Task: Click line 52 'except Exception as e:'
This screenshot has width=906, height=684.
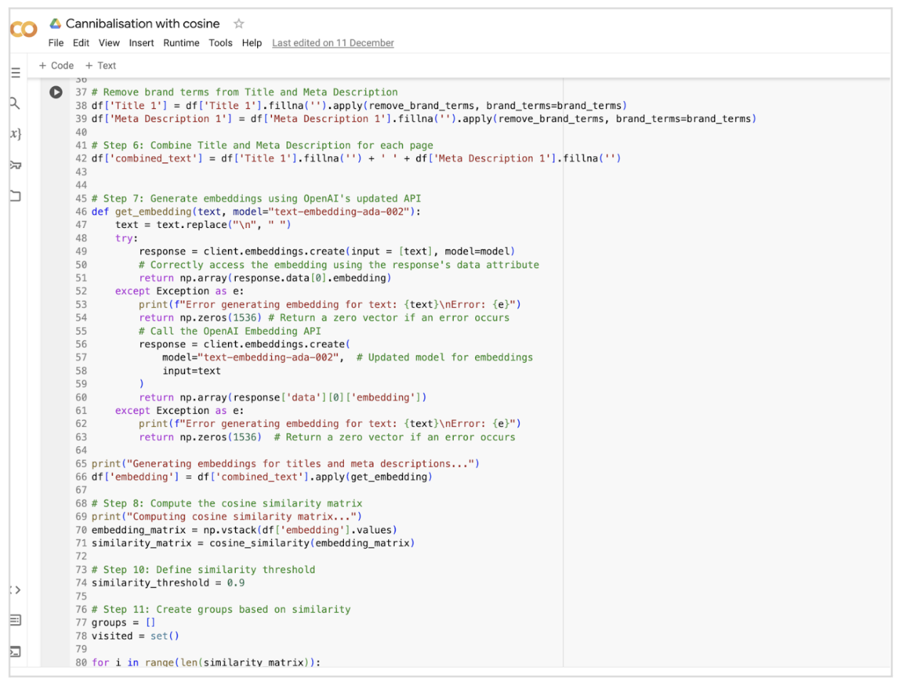Action: coord(179,291)
